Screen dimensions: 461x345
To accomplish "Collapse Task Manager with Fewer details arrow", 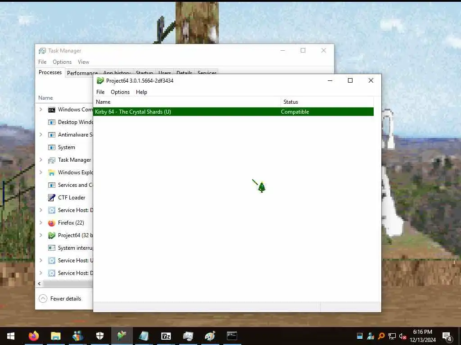I will [43, 299].
